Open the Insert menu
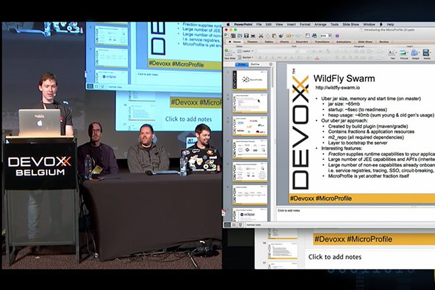 coord(291,24)
